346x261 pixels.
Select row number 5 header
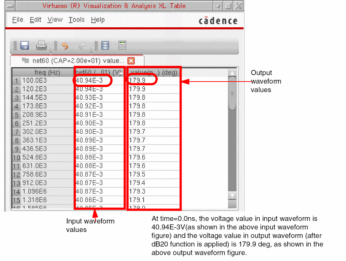pyautogui.click(x=17, y=115)
